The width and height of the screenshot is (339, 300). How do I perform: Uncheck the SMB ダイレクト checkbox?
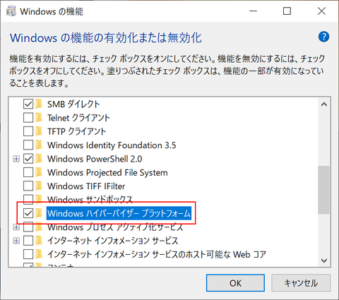tap(28, 104)
